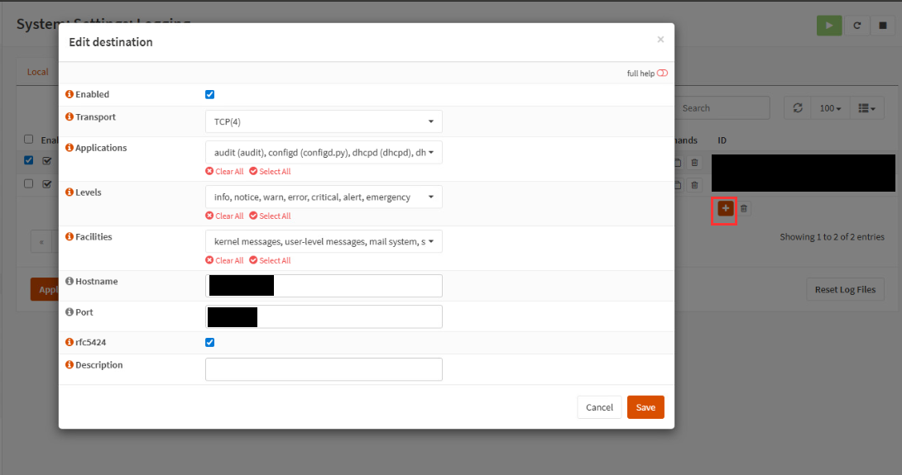Viewport: 902px width, 475px height.
Task: Click Clear All under Applications
Action: click(x=225, y=172)
